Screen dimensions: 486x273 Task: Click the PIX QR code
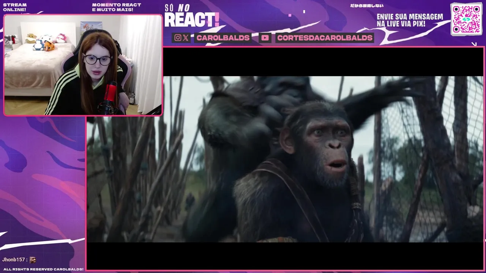tap(466, 19)
